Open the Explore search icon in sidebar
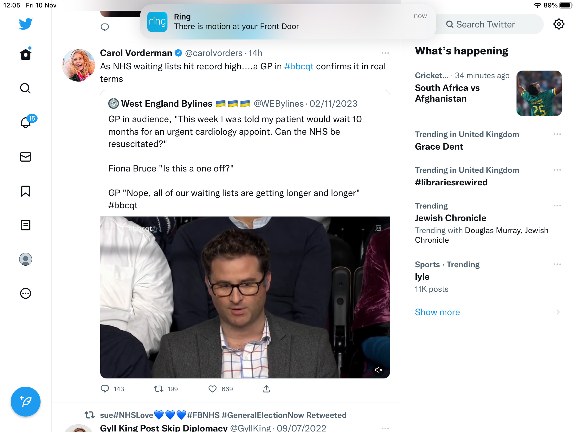Image resolution: width=576 pixels, height=432 pixels. 26,89
